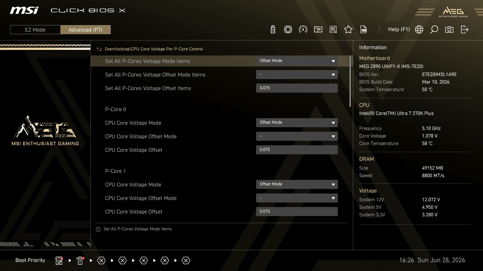Open P-Core 1 CPU Core Voltage Mode dropdown
483x271 pixels.
point(297,184)
